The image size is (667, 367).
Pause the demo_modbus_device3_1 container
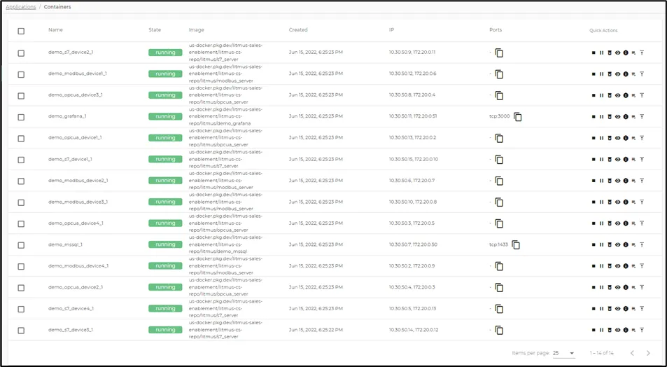pos(601,202)
